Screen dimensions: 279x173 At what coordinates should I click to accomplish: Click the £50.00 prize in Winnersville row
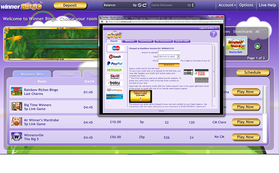(115, 137)
